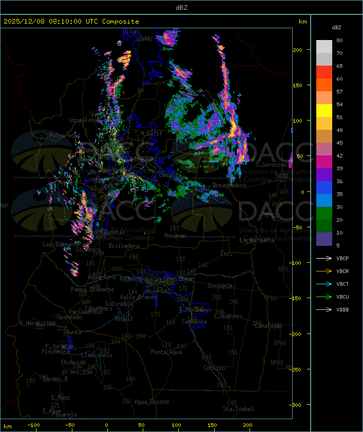Click the 'VBBB' legend label
363x432 pixels.
coord(342,310)
